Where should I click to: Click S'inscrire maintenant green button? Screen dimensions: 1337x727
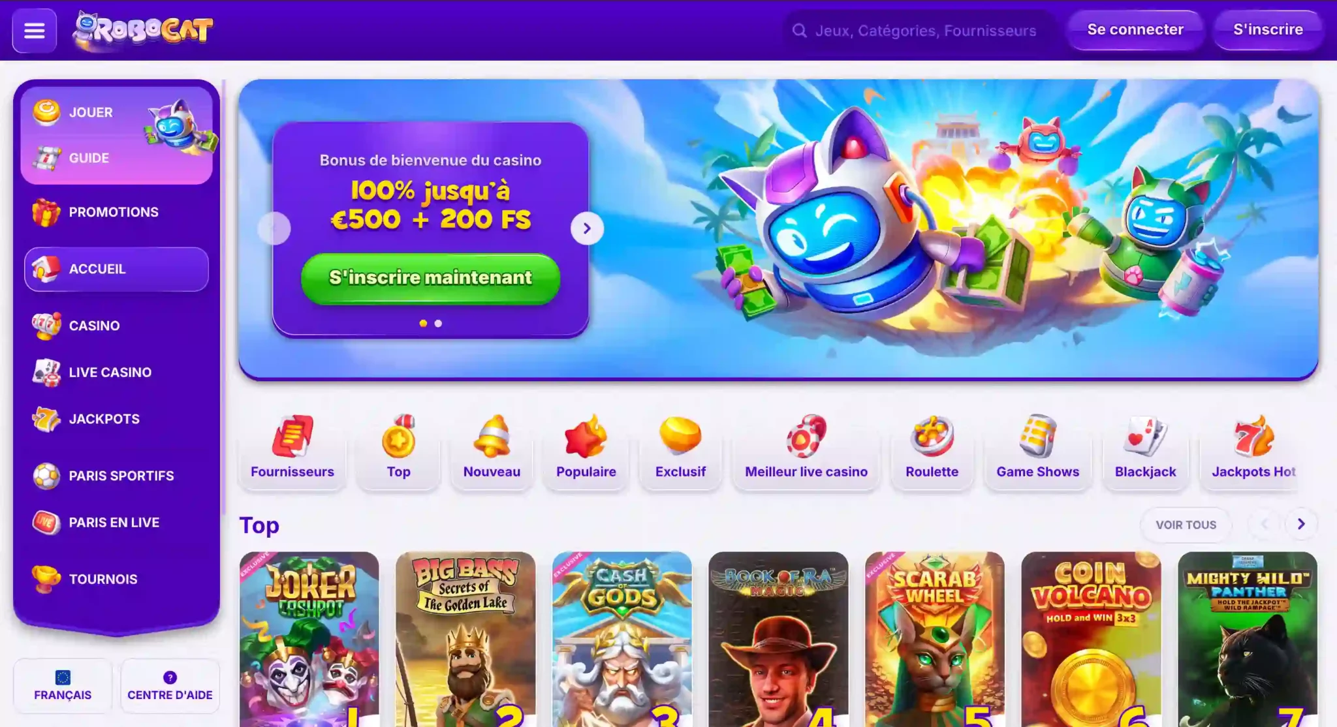point(430,278)
